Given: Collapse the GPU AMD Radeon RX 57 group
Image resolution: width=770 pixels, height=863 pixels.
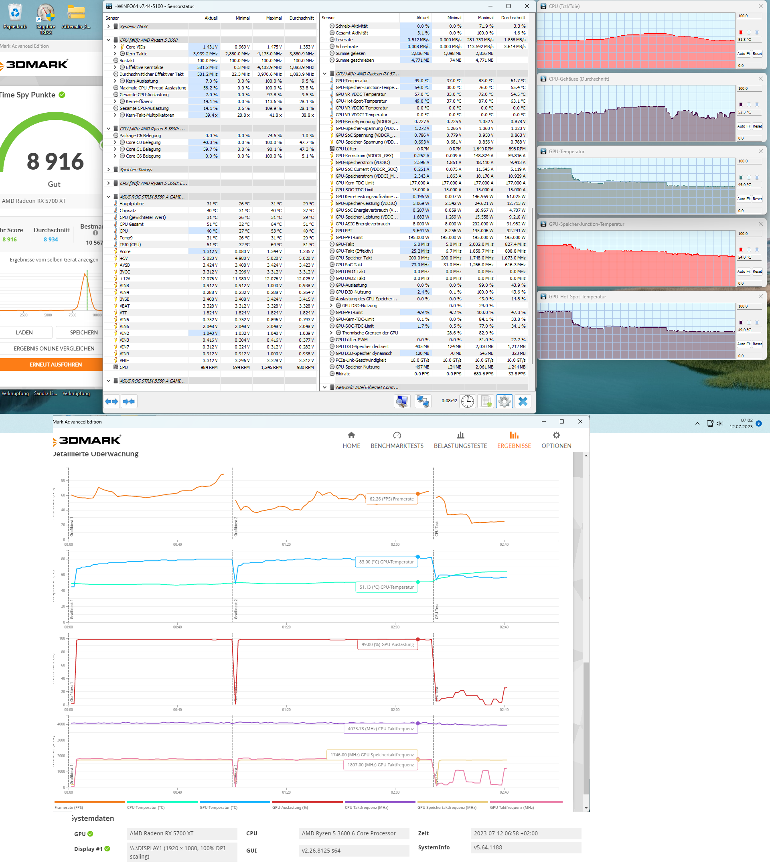Looking at the screenshot, I should 325,74.
